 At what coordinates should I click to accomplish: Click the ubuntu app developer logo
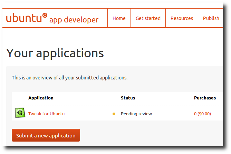52,18
